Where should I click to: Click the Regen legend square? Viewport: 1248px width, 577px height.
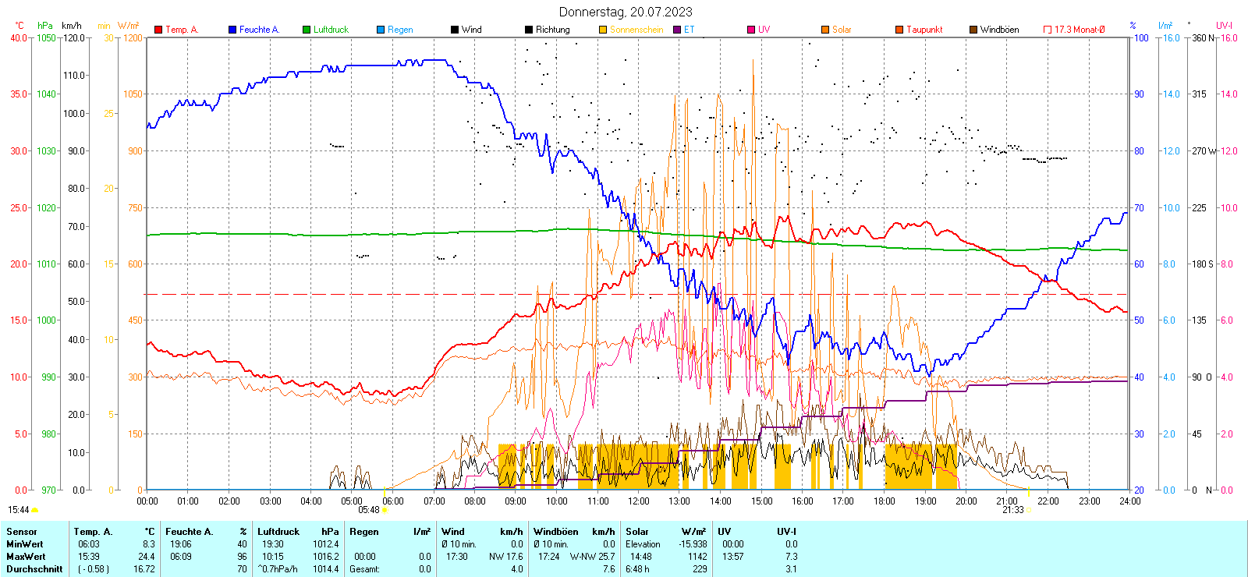381,30
